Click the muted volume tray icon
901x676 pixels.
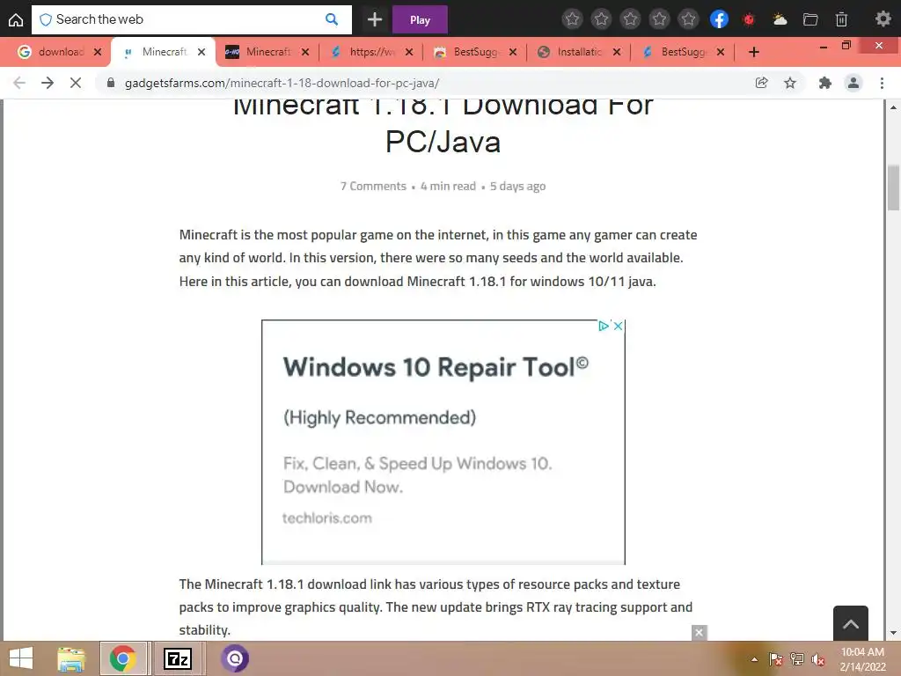(x=817, y=659)
